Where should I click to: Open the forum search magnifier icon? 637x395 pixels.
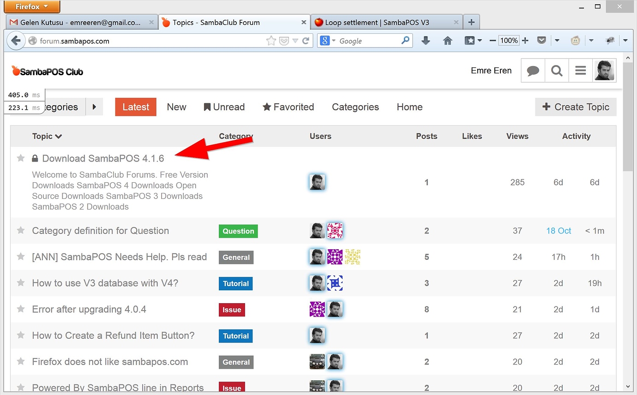click(557, 71)
